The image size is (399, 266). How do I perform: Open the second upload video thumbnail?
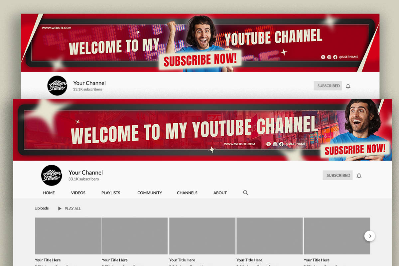point(135,236)
